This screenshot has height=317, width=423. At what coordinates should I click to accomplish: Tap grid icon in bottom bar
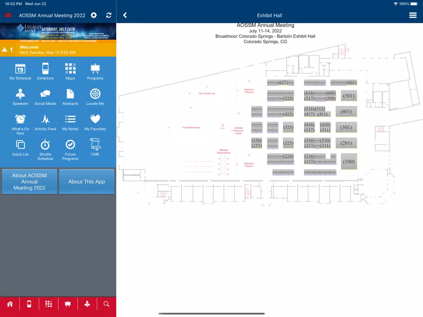coord(49,304)
